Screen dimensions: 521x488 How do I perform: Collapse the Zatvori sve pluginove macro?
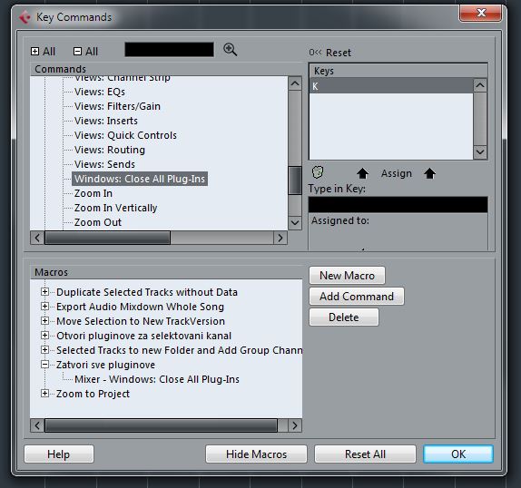coord(44,365)
